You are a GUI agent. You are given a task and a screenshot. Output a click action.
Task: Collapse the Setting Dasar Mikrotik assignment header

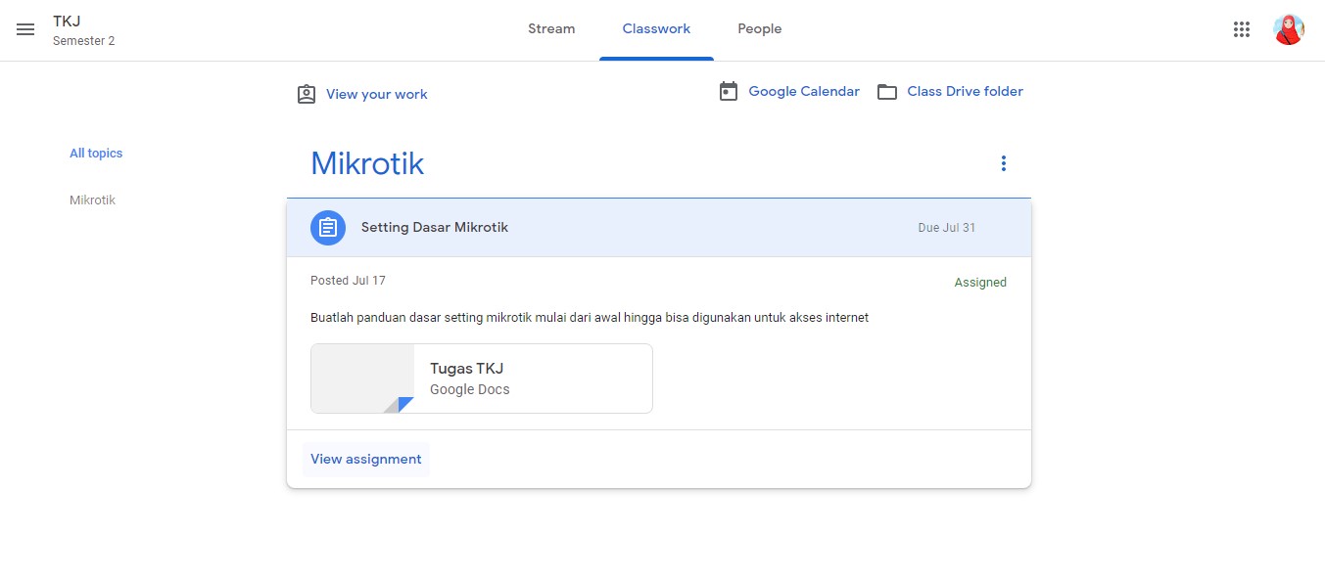coord(659,228)
